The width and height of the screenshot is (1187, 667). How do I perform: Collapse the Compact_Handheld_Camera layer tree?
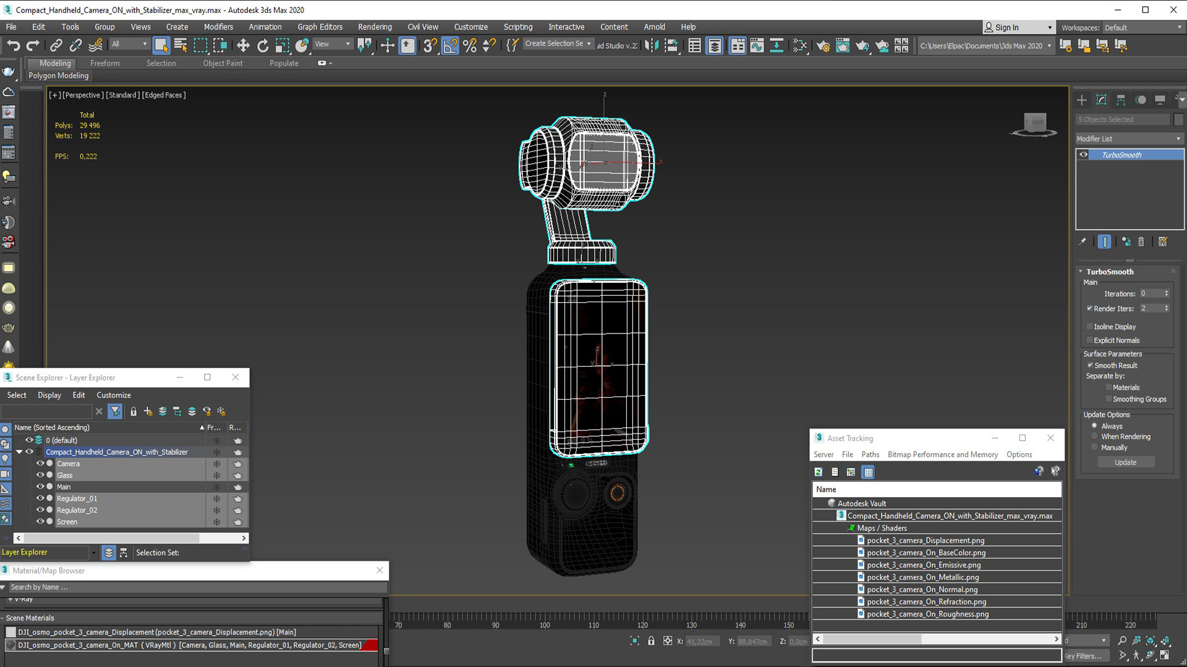pyautogui.click(x=19, y=451)
